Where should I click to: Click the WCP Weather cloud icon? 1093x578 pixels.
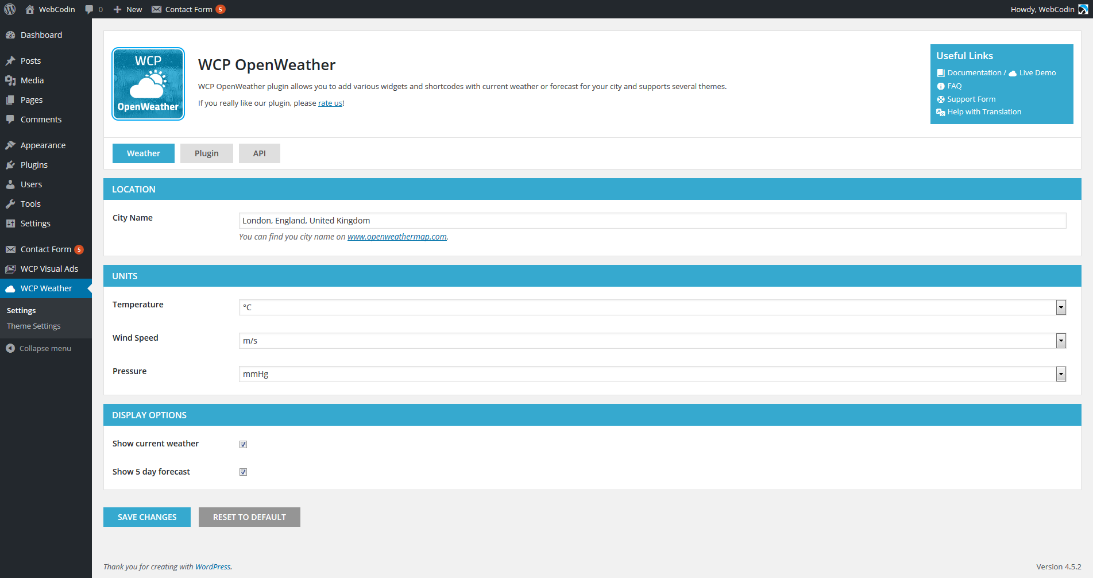[x=10, y=289]
